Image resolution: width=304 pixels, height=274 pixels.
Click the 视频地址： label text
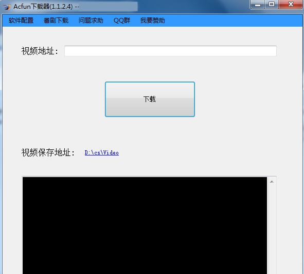point(40,51)
